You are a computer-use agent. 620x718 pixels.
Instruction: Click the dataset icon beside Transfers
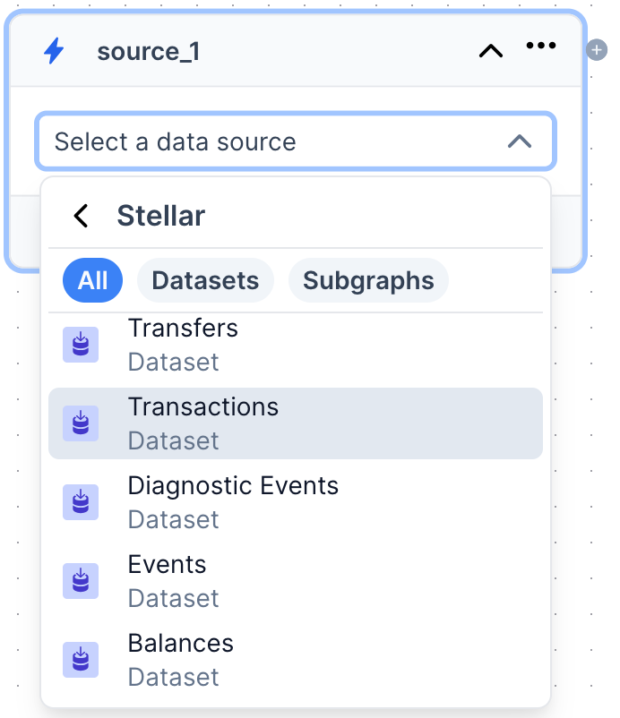[x=81, y=345]
